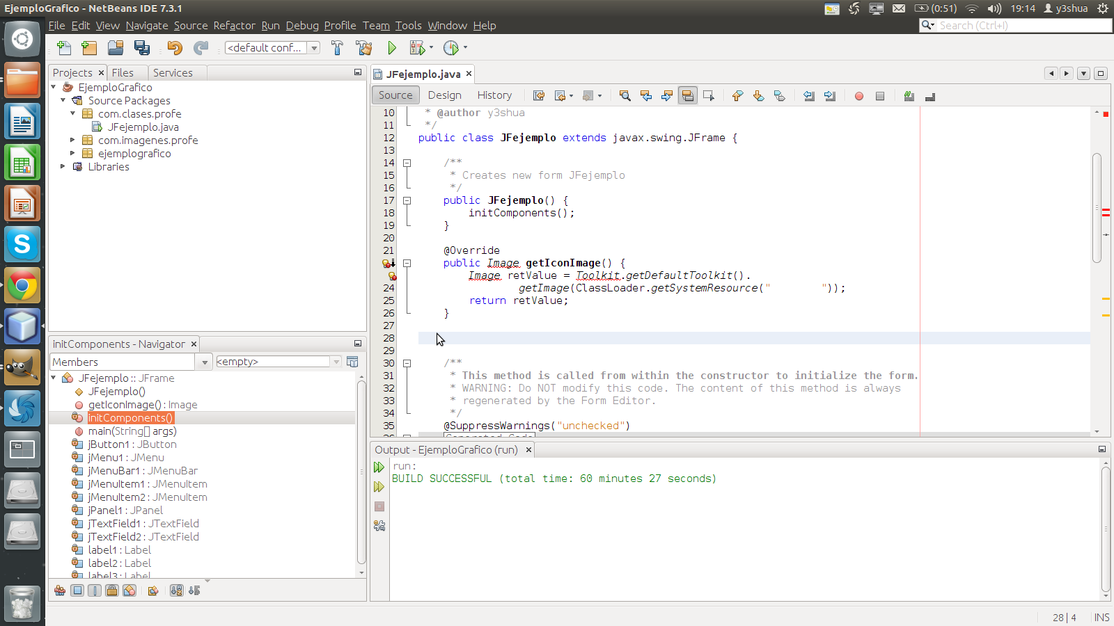Select the Clean and Build Project icon
Image resolution: width=1114 pixels, height=626 pixels.
pyautogui.click(x=364, y=47)
